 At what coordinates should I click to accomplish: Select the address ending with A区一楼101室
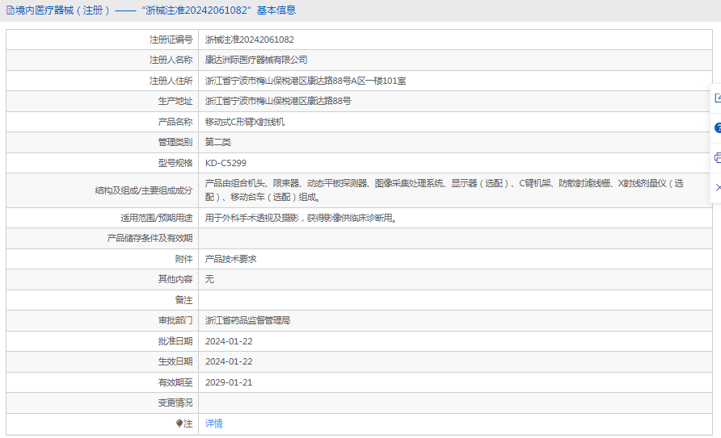(x=306, y=81)
